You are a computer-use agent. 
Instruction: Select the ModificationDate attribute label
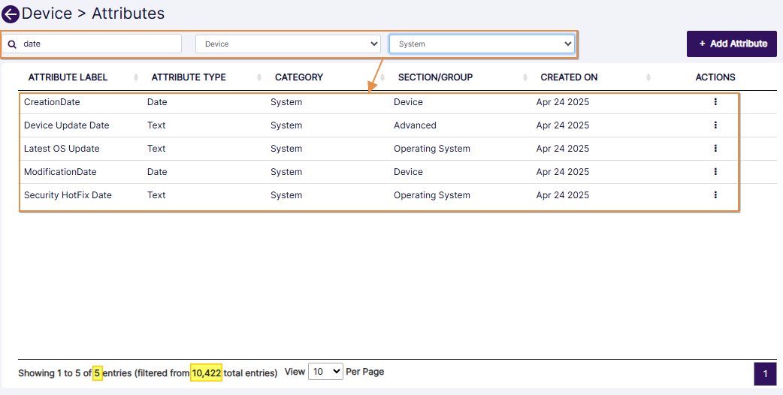tap(60, 171)
